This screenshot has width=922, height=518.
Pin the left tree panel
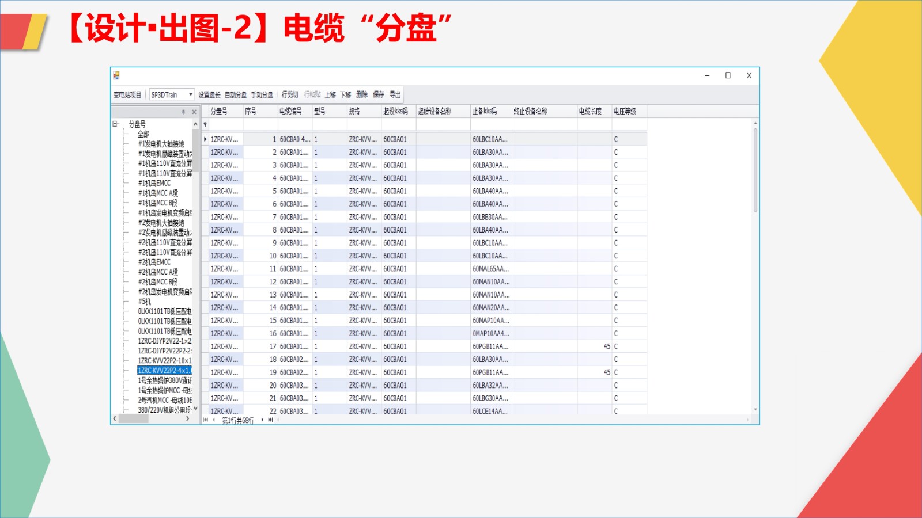coord(183,112)
